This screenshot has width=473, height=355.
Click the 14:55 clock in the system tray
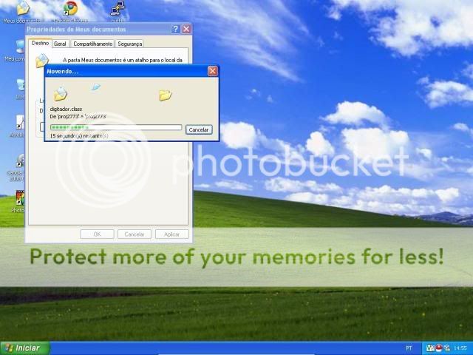[x=460, y=348]
